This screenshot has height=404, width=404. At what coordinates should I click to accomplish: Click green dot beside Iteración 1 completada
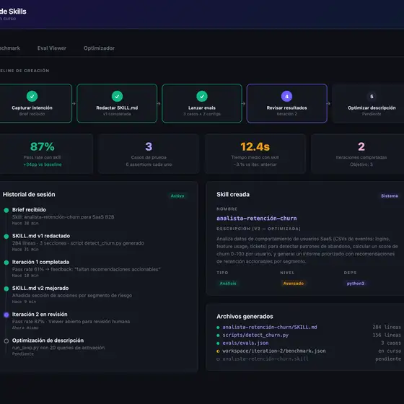coord(6,263)
